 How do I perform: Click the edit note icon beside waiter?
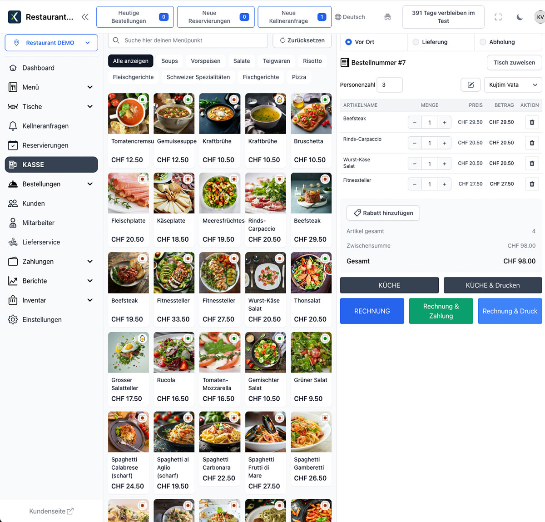point(471,85)
